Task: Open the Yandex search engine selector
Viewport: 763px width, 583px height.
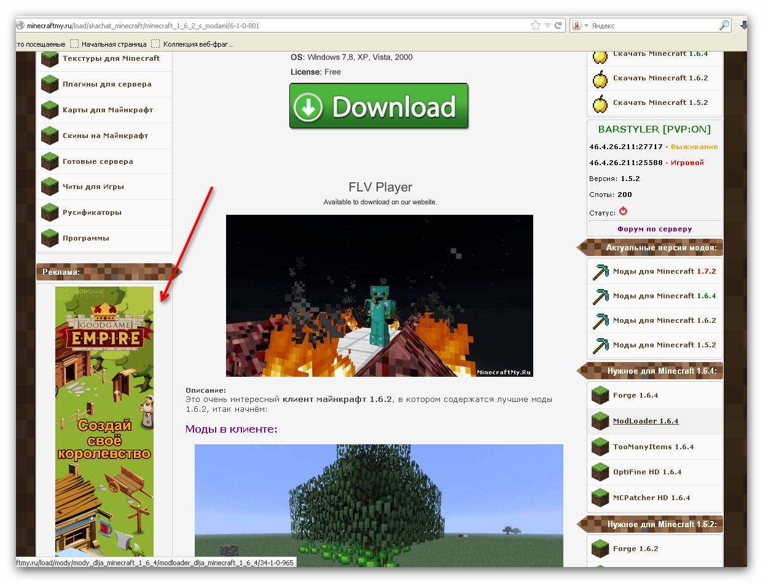Action: (580, 26)
